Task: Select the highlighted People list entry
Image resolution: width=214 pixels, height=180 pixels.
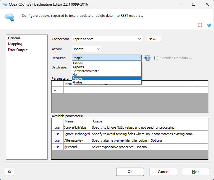Action: (107, 78)
